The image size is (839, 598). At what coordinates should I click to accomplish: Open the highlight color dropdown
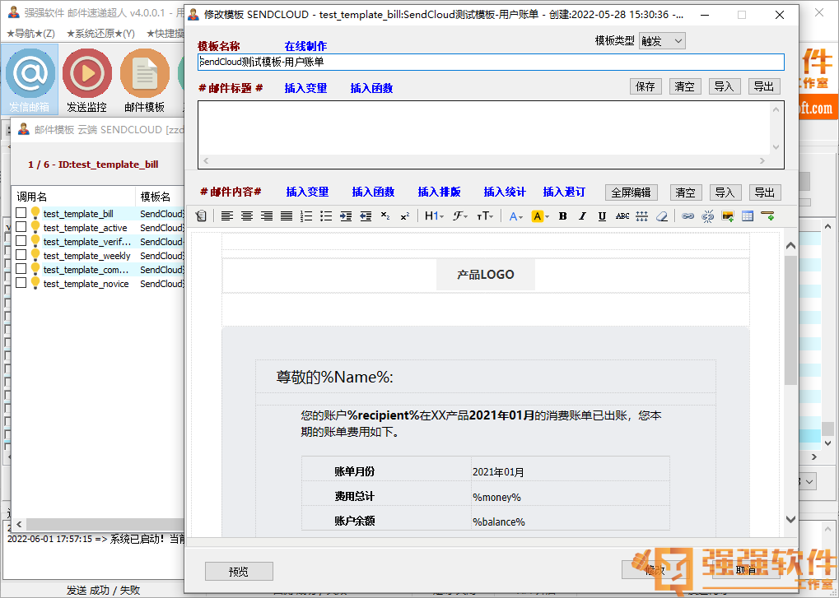(x=540, y=216)
